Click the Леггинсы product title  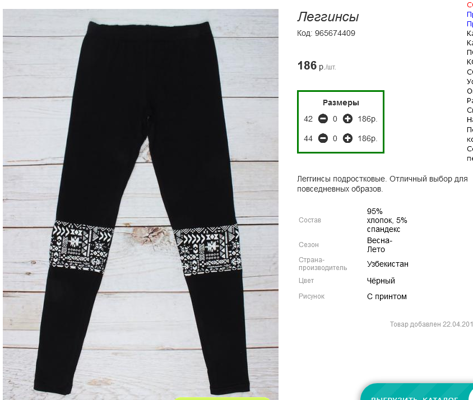tap(328, 17)
